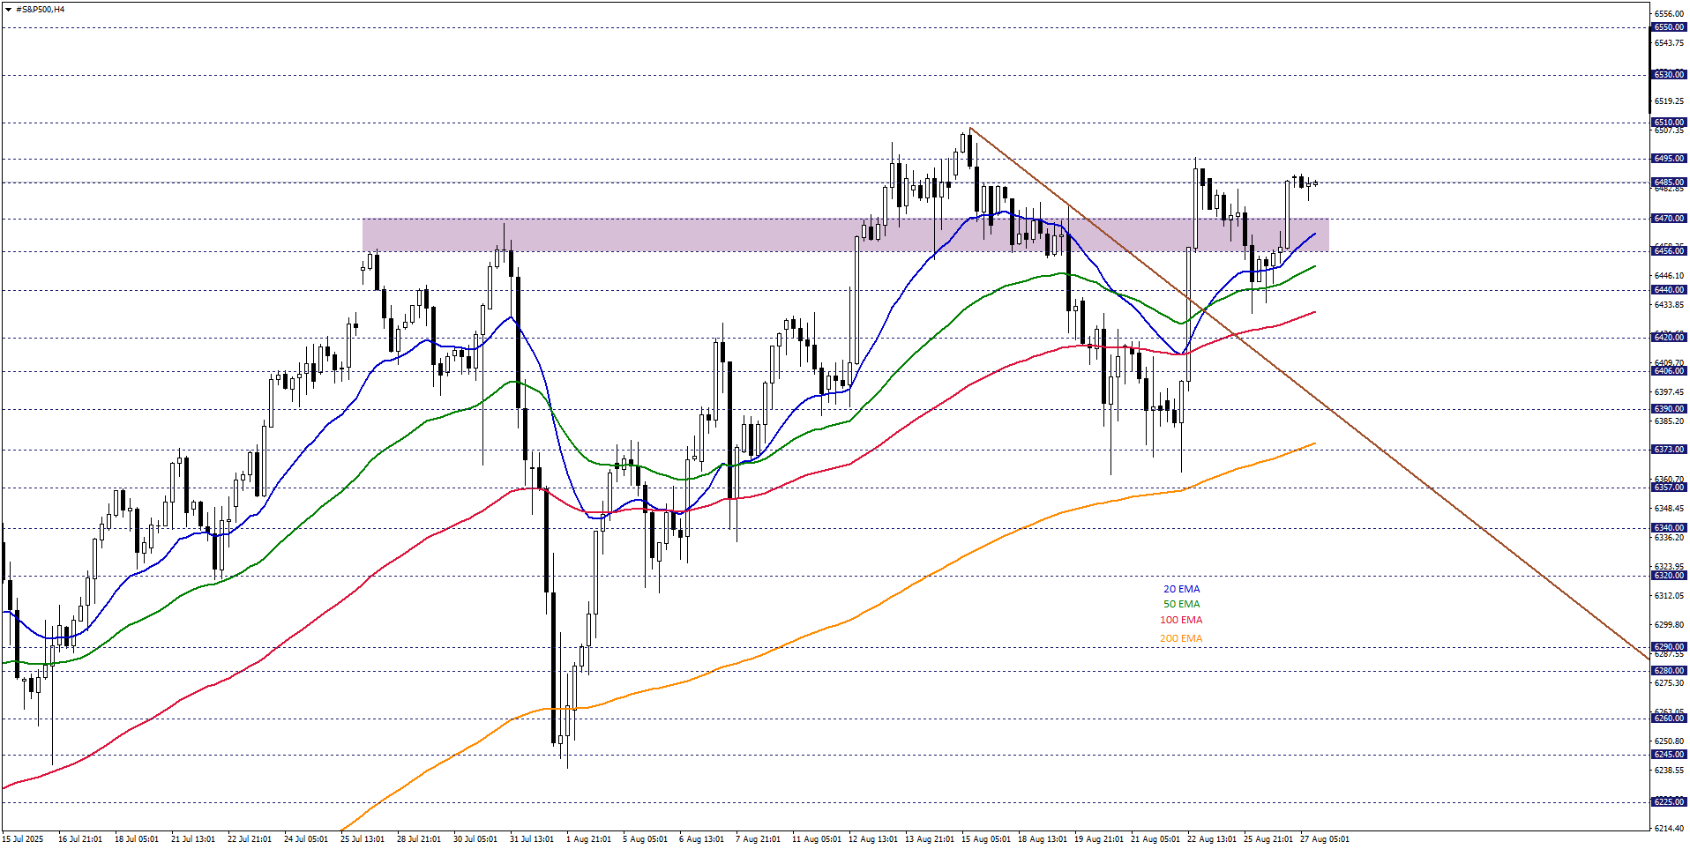The image size is (1690, 849).
Task: Click the 15 Aug 05:01 time label
Action: coord(985,839)
